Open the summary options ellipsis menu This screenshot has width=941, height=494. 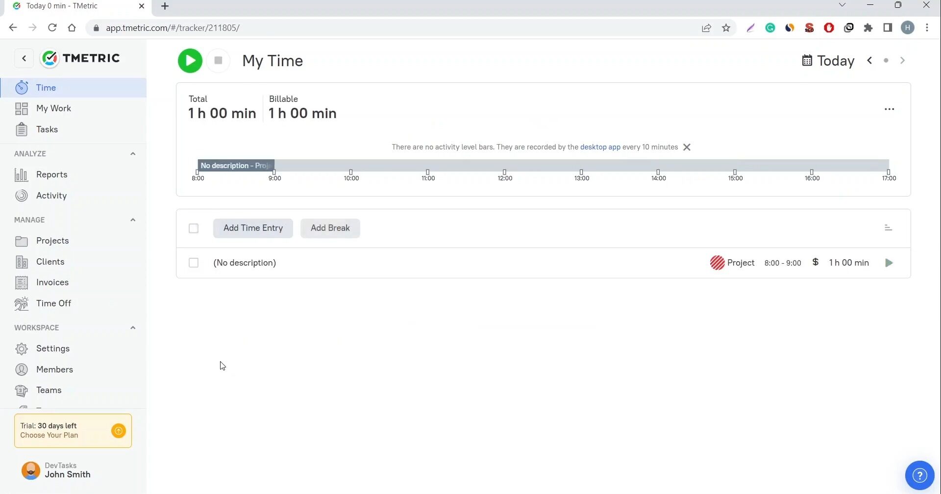pyautogui.click(x=890, y=109)
